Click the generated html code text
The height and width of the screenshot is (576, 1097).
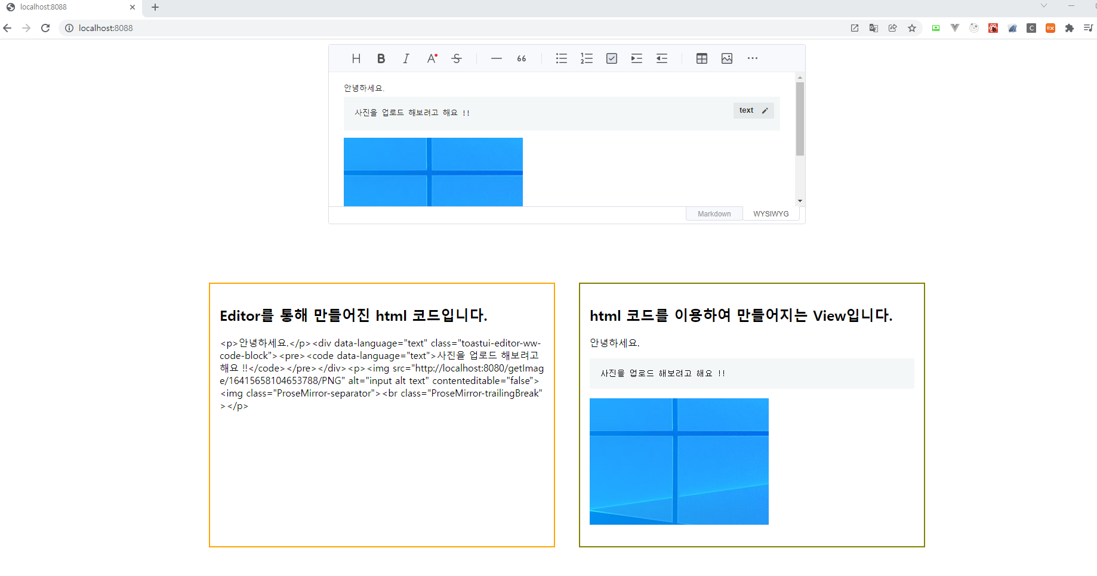click(x=382, y=374)
